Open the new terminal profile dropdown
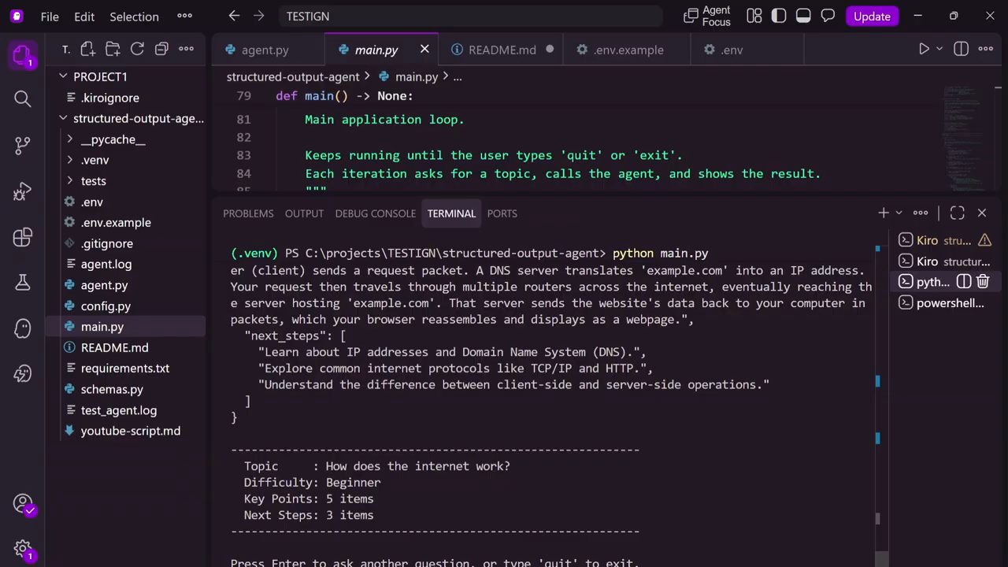This screenshot has height=567, width=1008. (899, 213)
